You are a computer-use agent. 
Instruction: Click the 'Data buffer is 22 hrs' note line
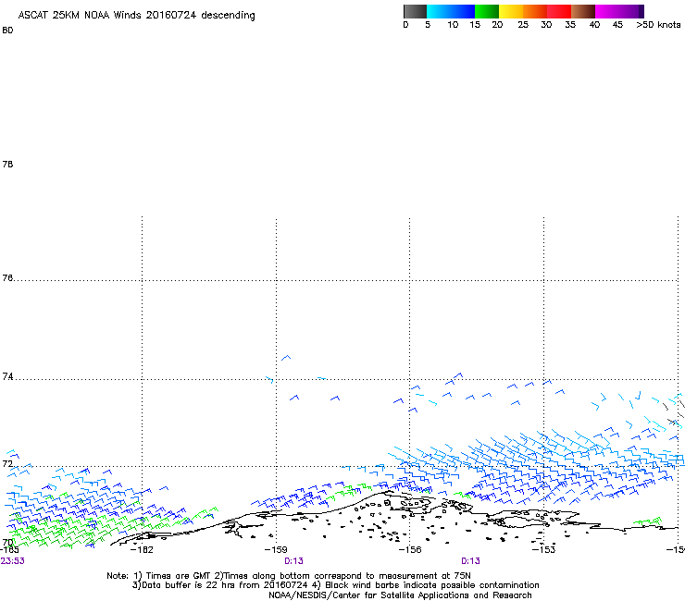335,585
